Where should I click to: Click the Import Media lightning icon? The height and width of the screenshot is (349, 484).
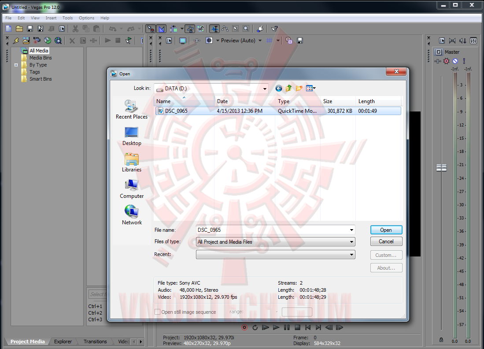click(x=16, y=41)
